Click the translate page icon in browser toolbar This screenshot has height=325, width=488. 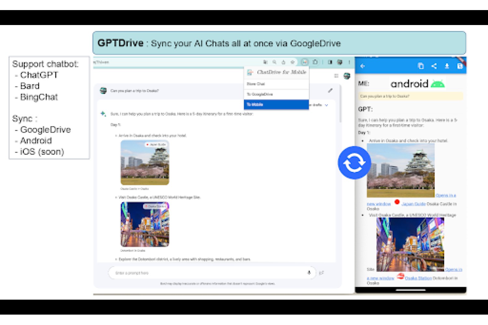[265, 62]
